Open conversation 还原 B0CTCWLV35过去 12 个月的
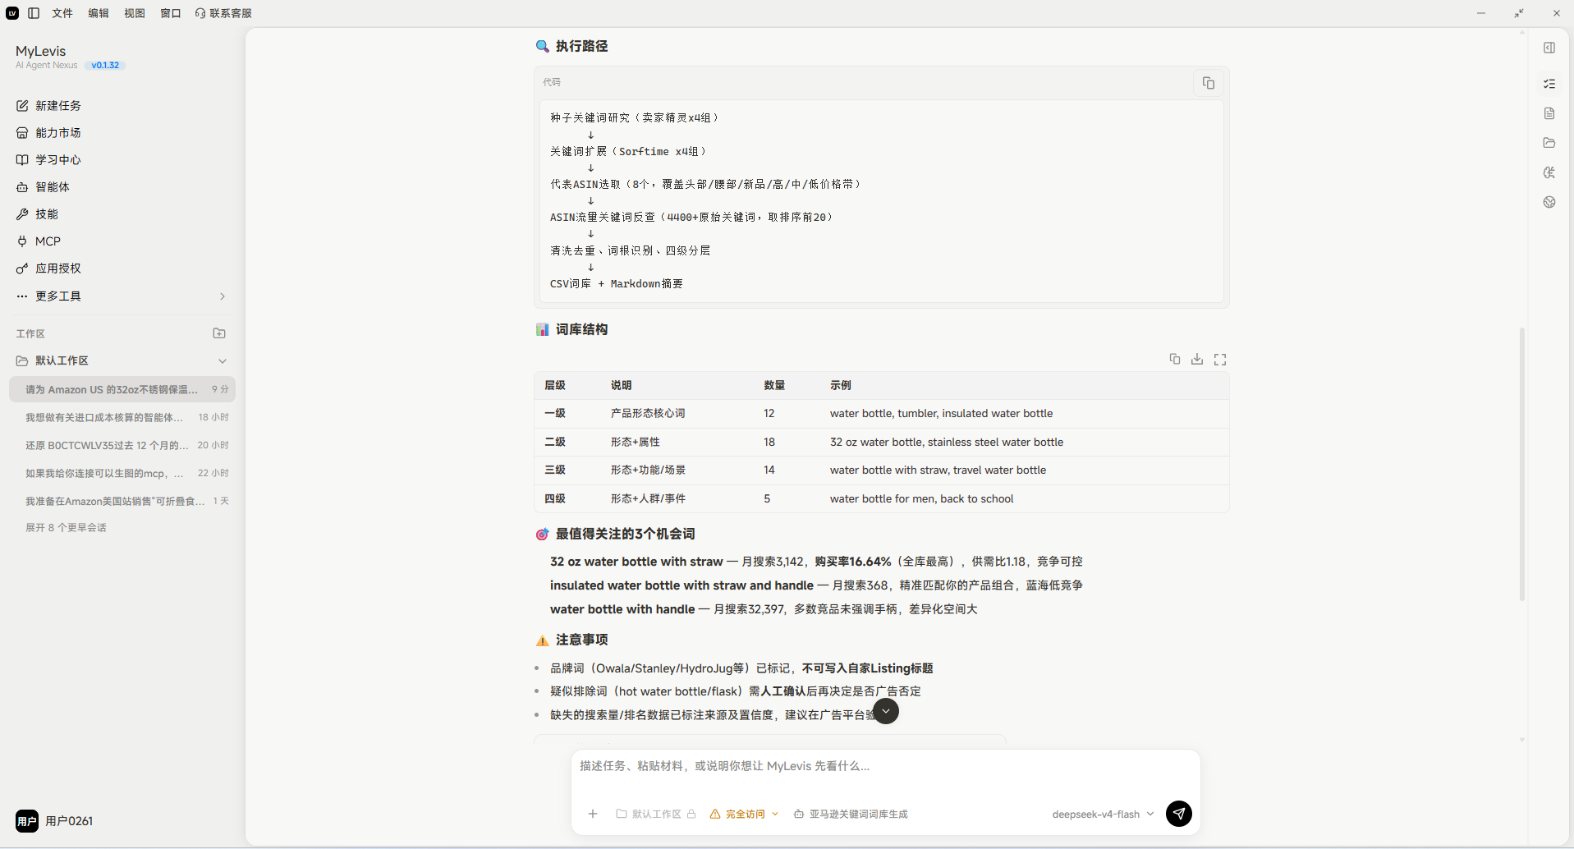 coord(122,445)
